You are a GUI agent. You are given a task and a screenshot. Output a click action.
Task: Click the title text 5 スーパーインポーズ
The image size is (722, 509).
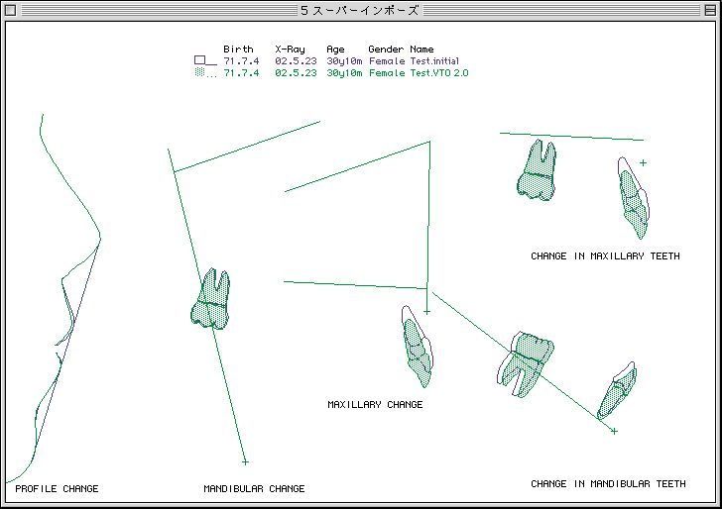coord(360,10)
